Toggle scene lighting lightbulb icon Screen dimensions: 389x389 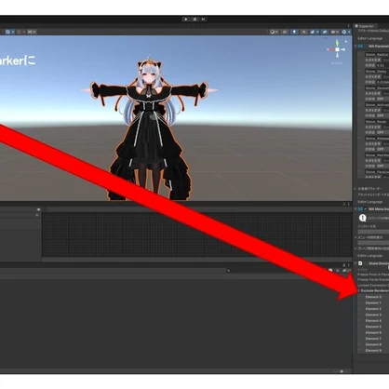coord(294,32)
